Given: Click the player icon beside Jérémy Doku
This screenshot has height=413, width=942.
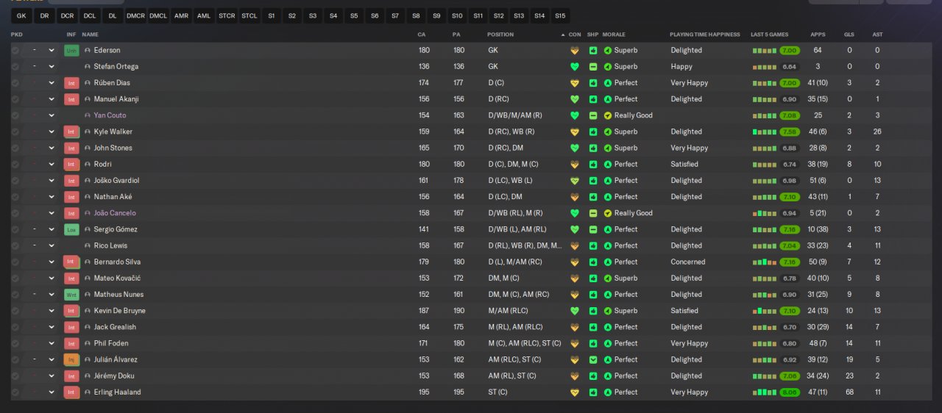Looking at the screenshot, I should tap(88, 376).
